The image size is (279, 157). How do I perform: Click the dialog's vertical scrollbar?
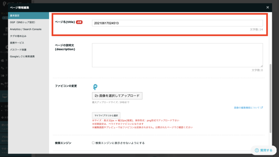pos(270,98)
